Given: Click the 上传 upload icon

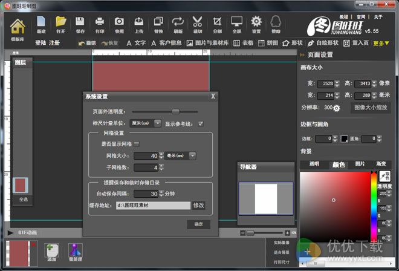Looking at the screenshot, I should click(x=138, y=21).
